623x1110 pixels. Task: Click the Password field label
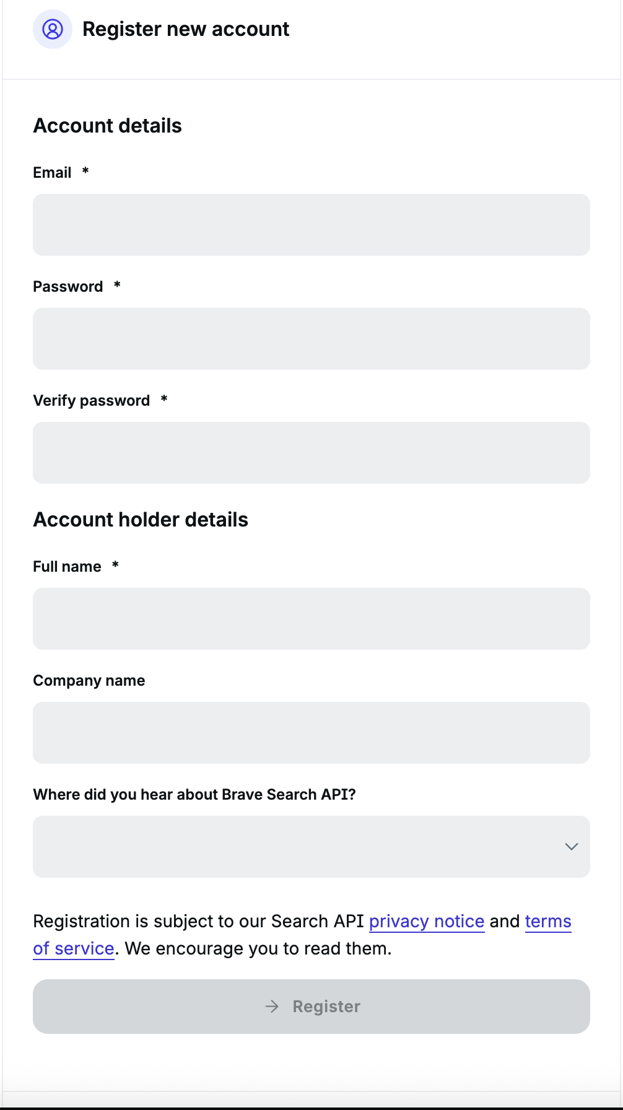point(68,287)
